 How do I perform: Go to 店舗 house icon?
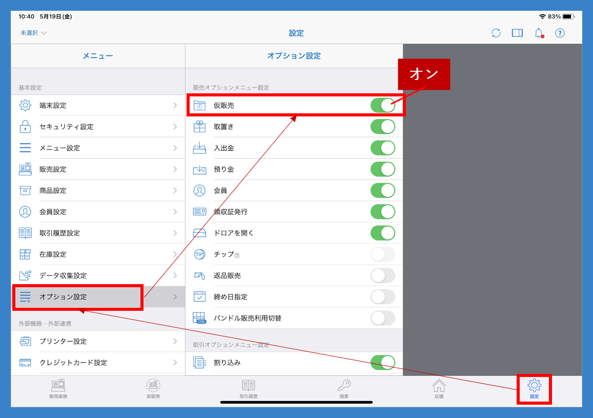pyautogui.click(x=439, y=389)
